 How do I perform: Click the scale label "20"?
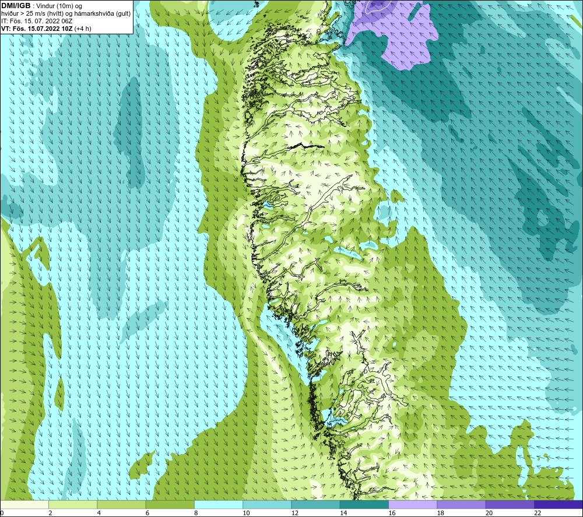point(489,513)
